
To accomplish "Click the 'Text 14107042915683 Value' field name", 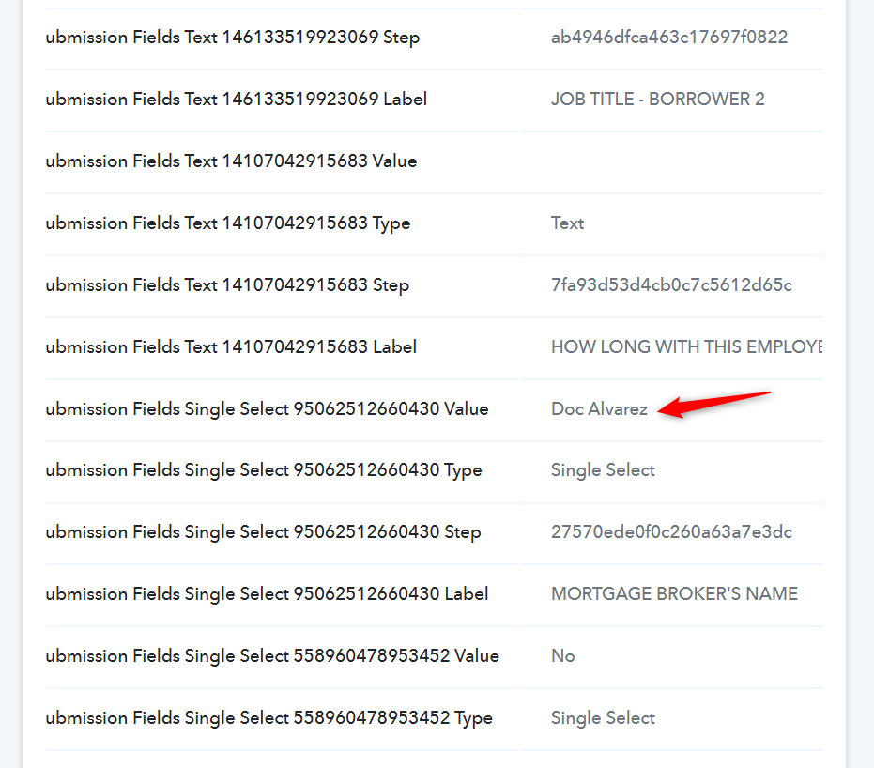I will point(231,161).
